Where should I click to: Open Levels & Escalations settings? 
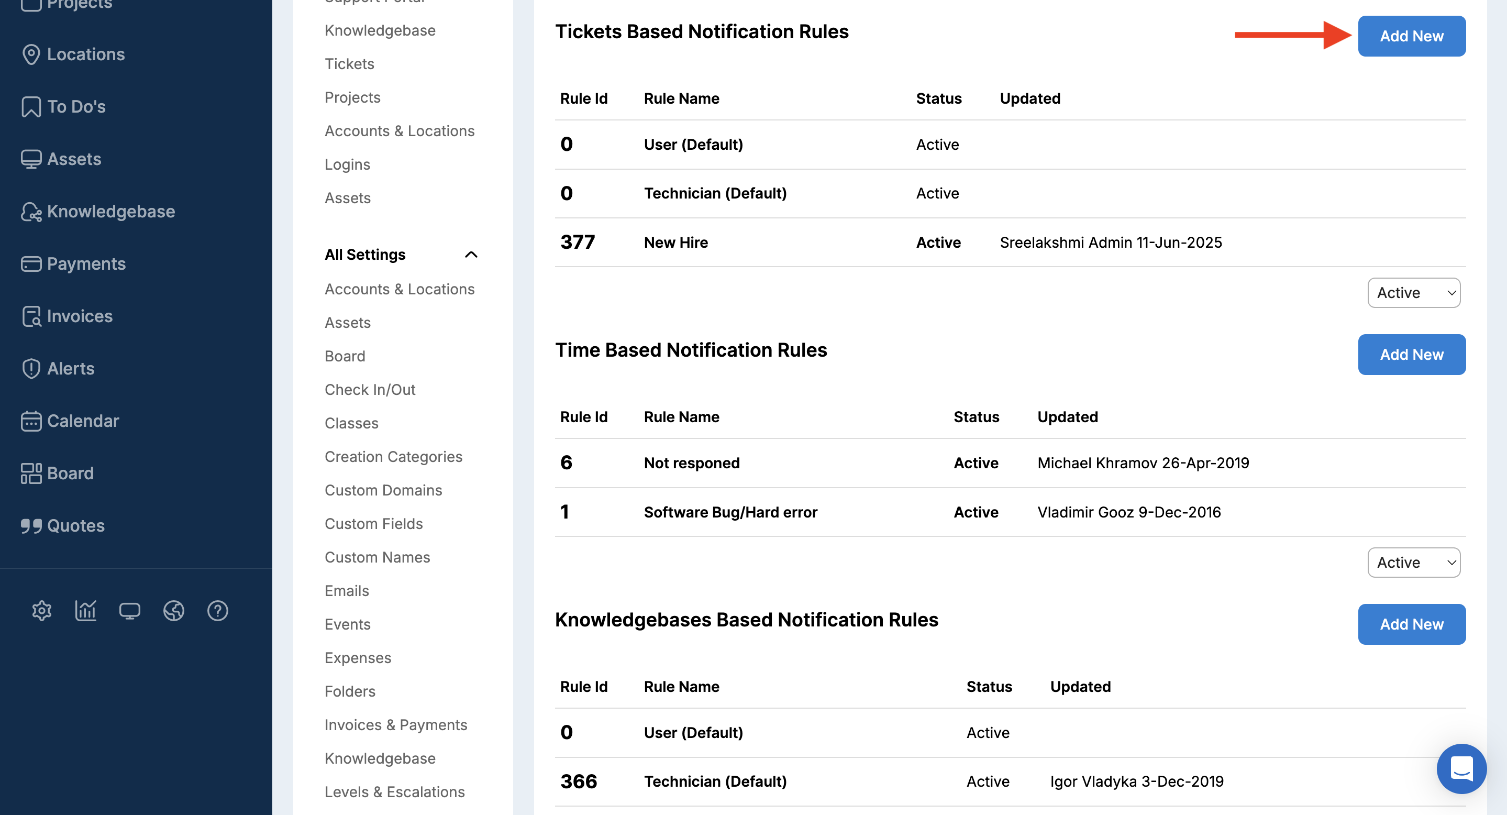[x=394, y=791]
